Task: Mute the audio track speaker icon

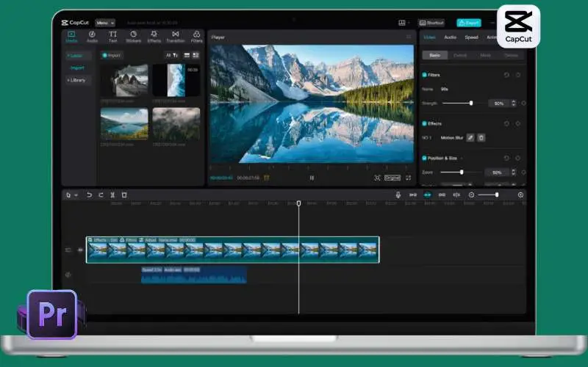Action: click(x=68, y=275)
